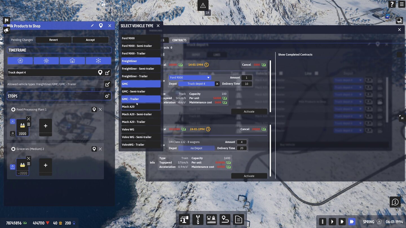Select Ford 9000 vehicle type
Viewport: 406px width, 228px height.
coord(141,38)
